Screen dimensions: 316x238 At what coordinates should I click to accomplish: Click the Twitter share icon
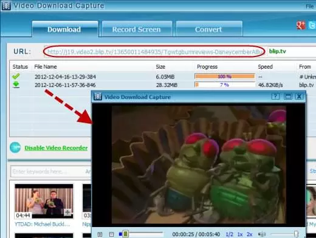[x=312, y=25]
